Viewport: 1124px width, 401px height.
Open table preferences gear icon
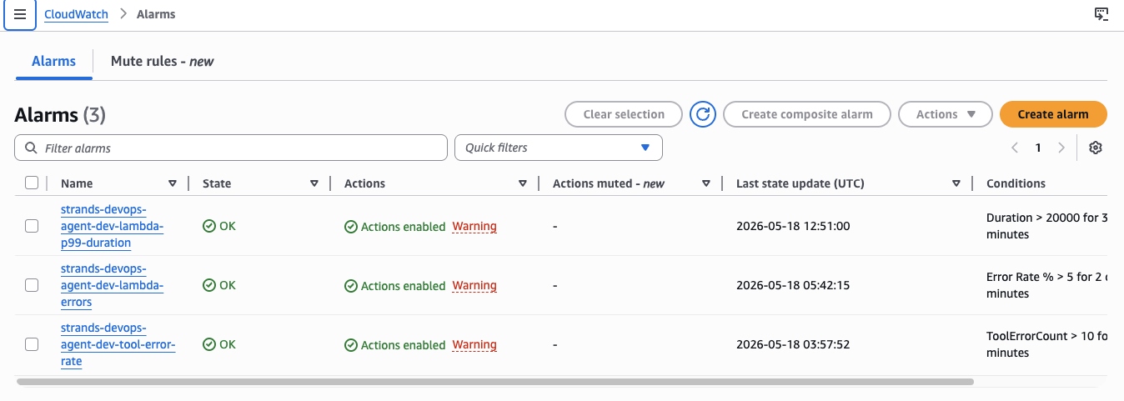click(1096, 148)
